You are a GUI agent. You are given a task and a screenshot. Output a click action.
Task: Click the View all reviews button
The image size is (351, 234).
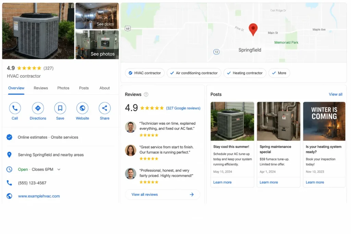tap(162, 194)
